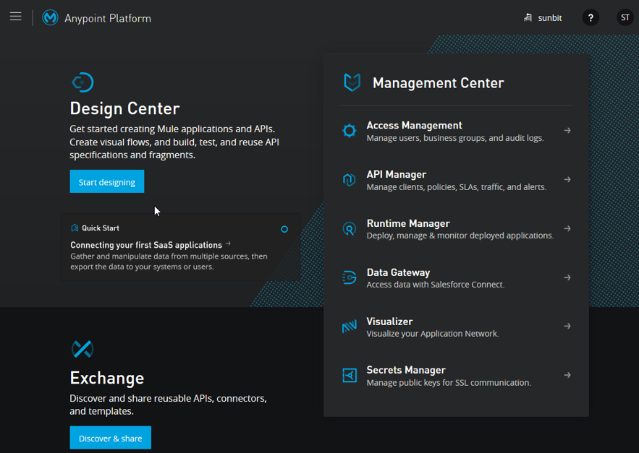Click the Design Center heading
Viewport: 639px width, 453px height.
pyautogui.click(x=124, y=108)
